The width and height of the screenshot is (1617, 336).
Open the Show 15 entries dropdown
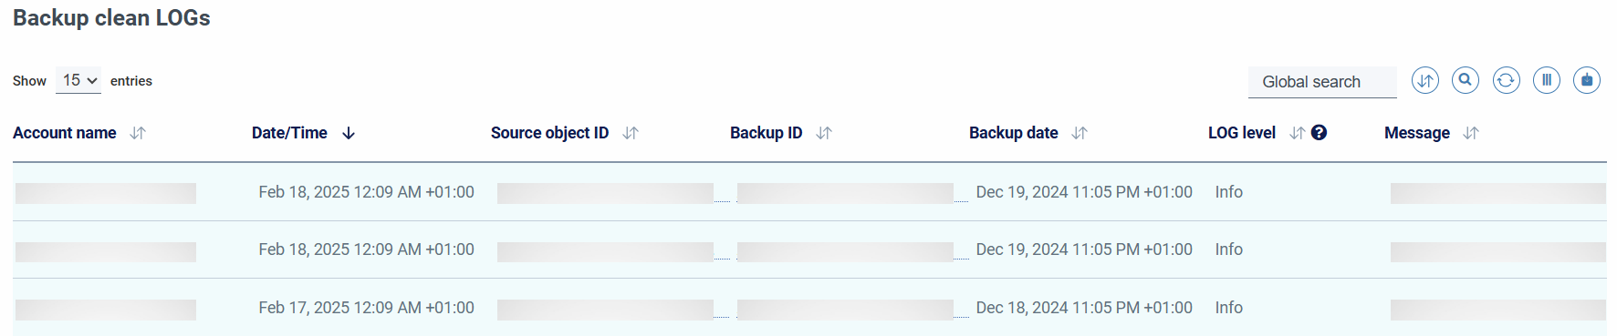(x=78, y=81)
